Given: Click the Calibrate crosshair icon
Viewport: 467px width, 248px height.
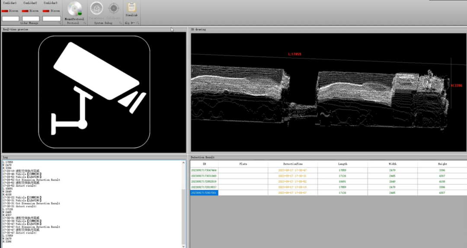Looking at the screenshot, I should (x=113, y=9).
